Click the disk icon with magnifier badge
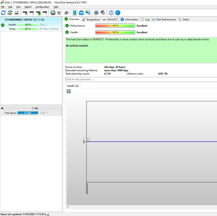 pyautogui.click(x=45, y=13)
